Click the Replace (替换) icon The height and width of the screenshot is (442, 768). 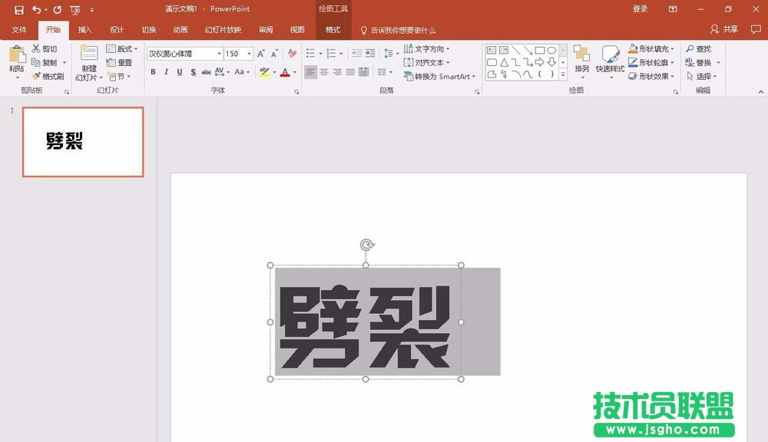[691, 62]
